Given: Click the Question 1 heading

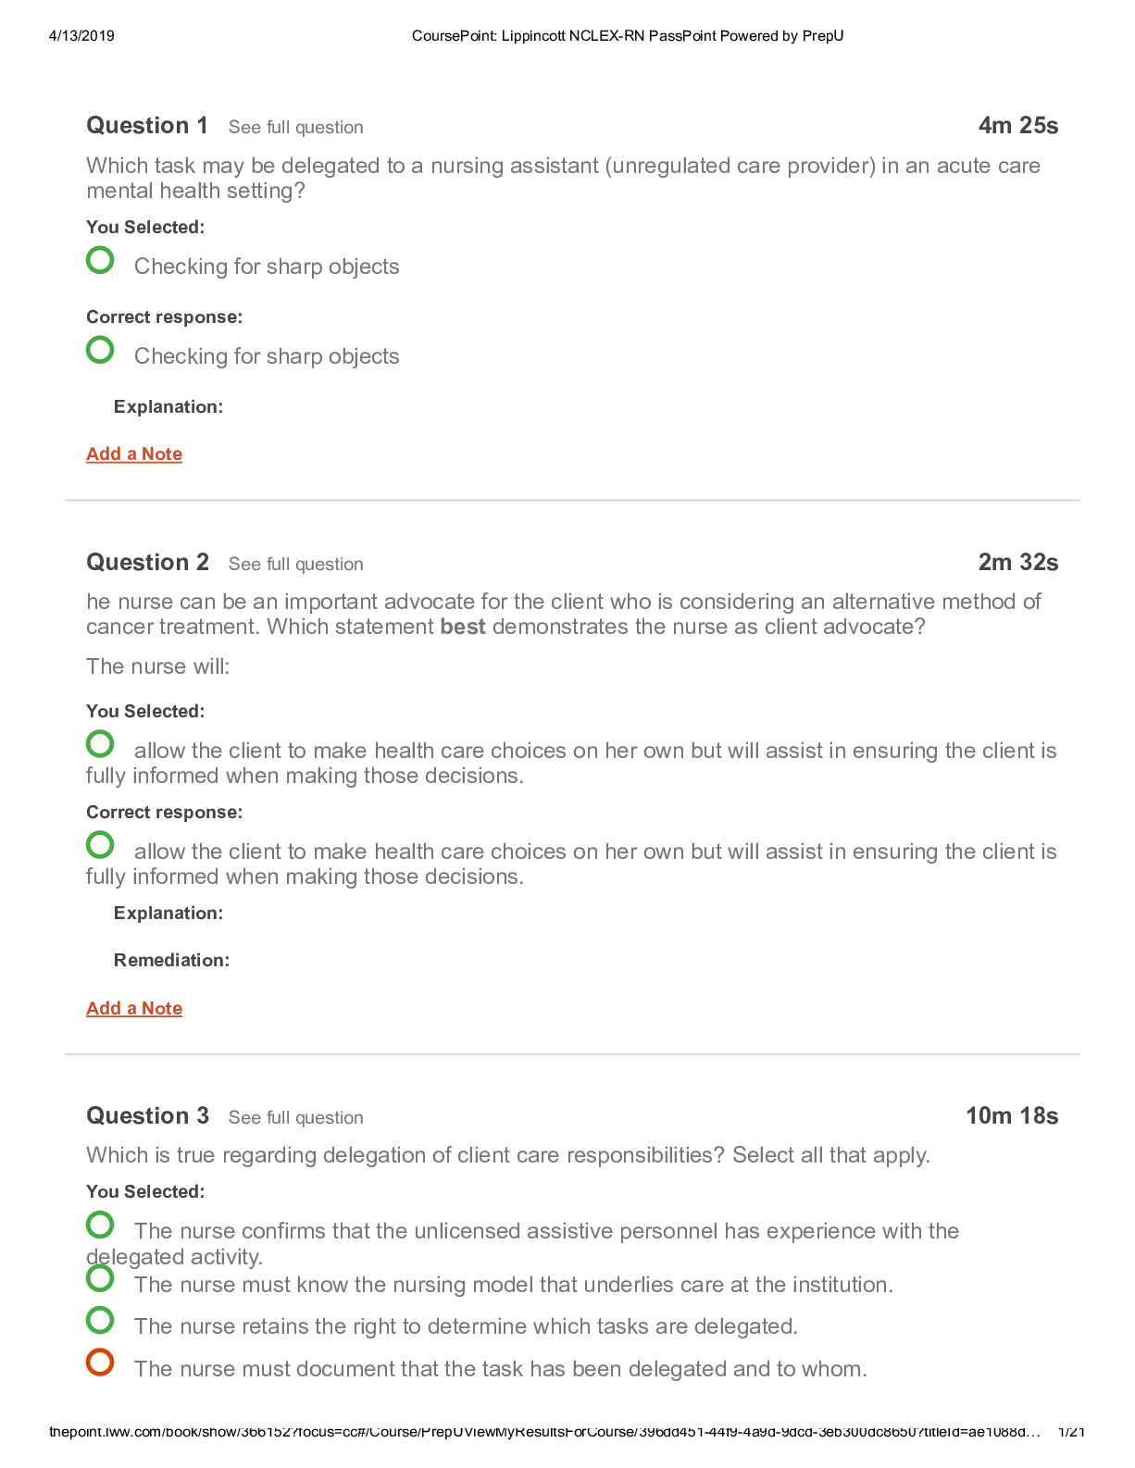Looking at the screenshot, I should (147, 126).
